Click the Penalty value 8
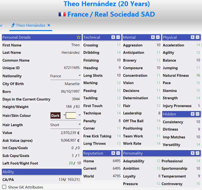This screenshot has width=202, height=190. [x=120, y=121]
